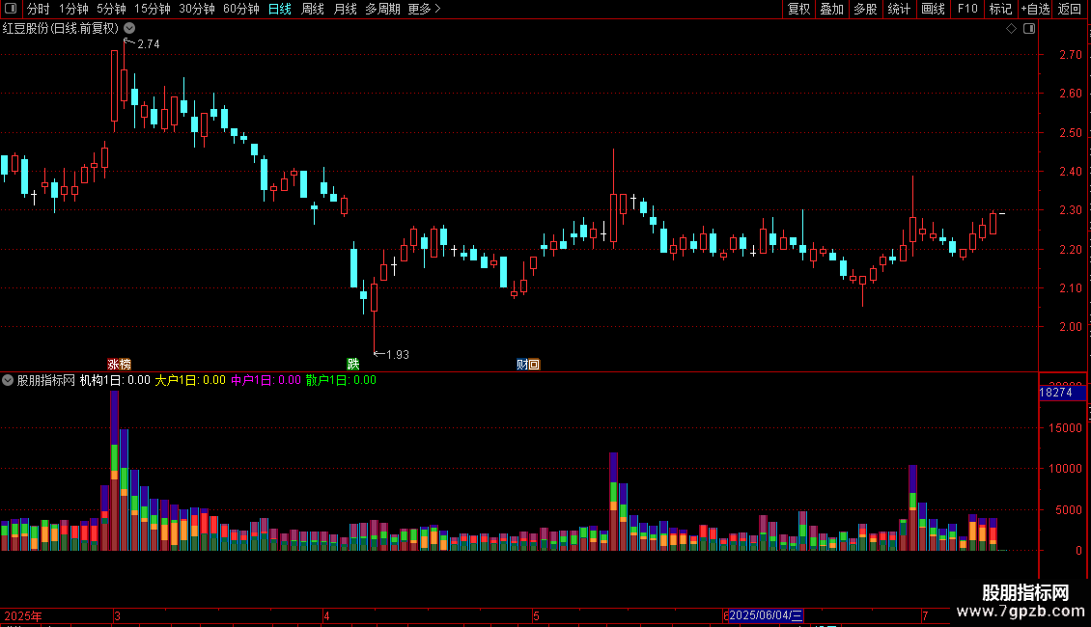Click the 跌 marker below the chart
This screenshot has height=627, width=1091.
(353, 365)
